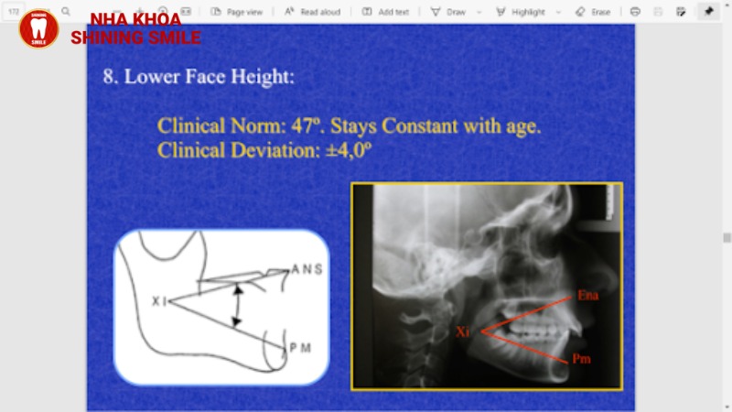Click the fit to width icon

point(187,12)
